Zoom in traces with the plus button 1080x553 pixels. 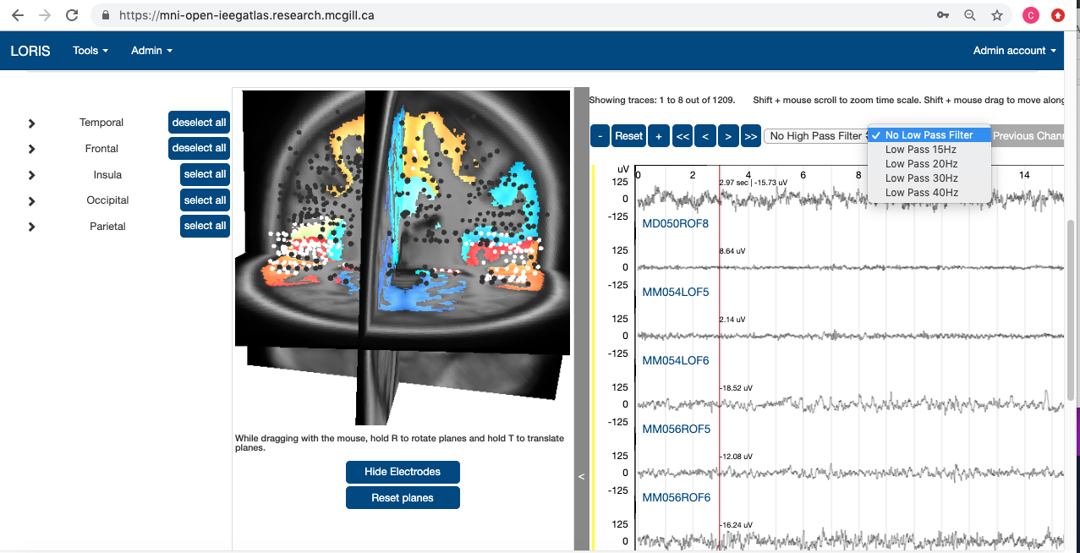tap(660, 135)
